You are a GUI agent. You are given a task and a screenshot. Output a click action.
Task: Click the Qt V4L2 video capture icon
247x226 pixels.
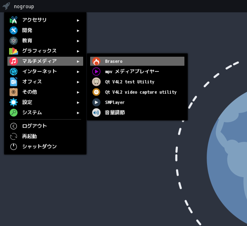click(96, 92)
